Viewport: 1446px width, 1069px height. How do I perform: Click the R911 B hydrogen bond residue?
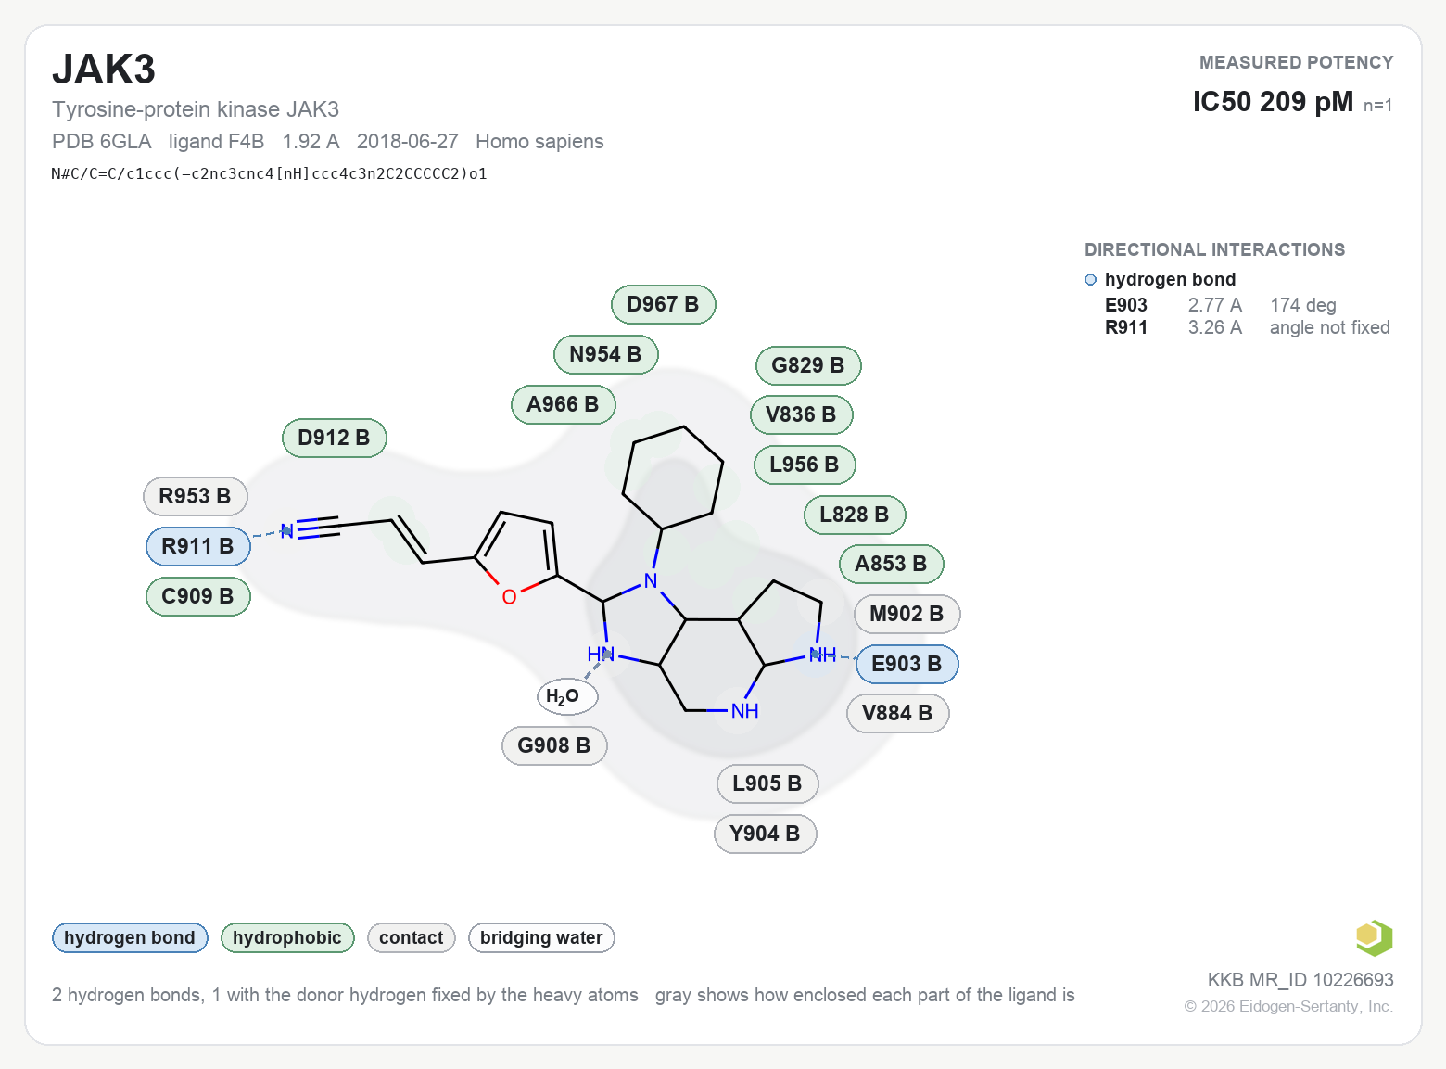197,546
